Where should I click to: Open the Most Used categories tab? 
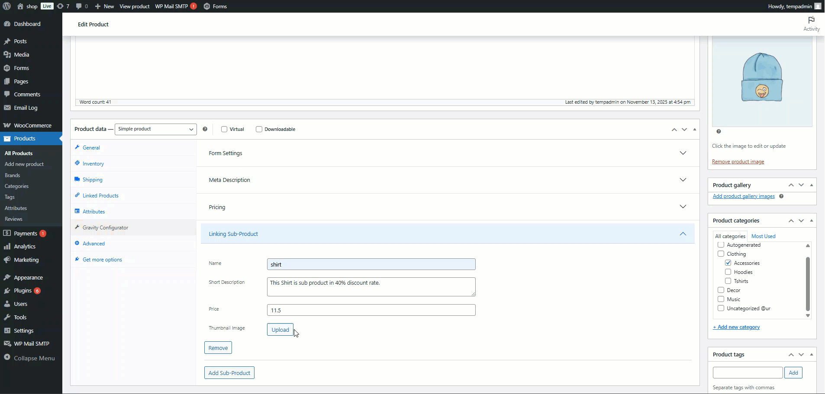(763, 236)
